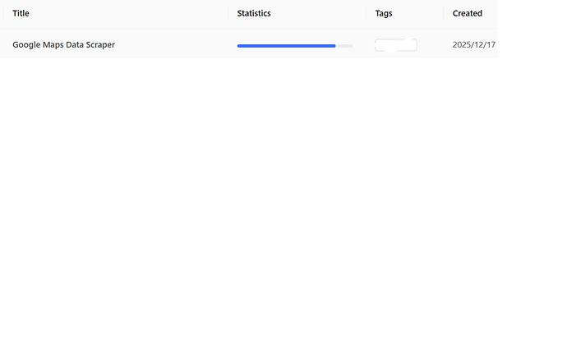Sort by the Statistics column header
Image resolution: width=567 pixels, height=347 pixels.
[x=254, y=13]
